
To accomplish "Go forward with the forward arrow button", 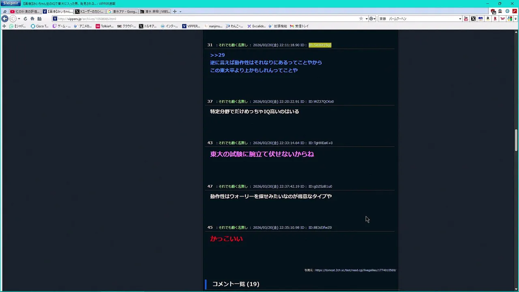I will (x=13, y=19).
